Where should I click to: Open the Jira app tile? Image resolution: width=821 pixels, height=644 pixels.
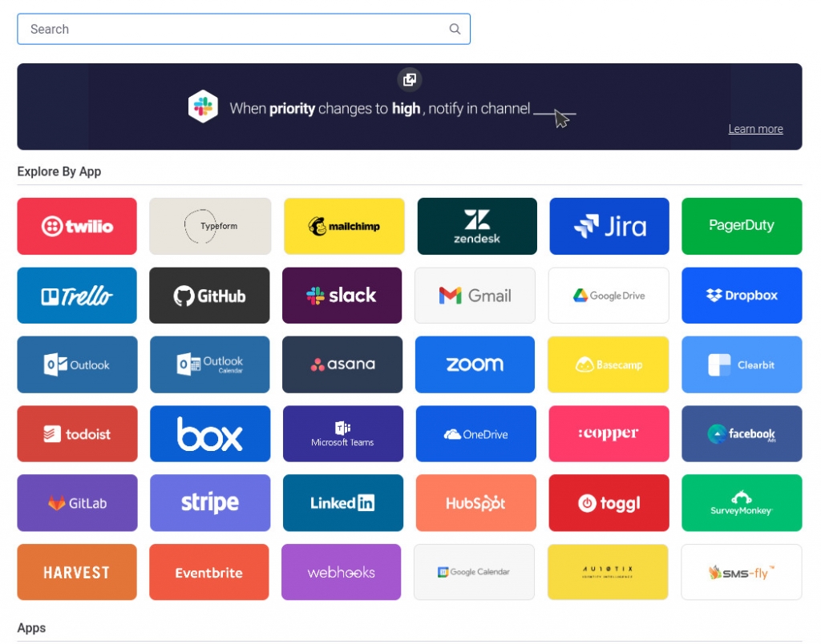pyautogui.click(x=609, y=226)
